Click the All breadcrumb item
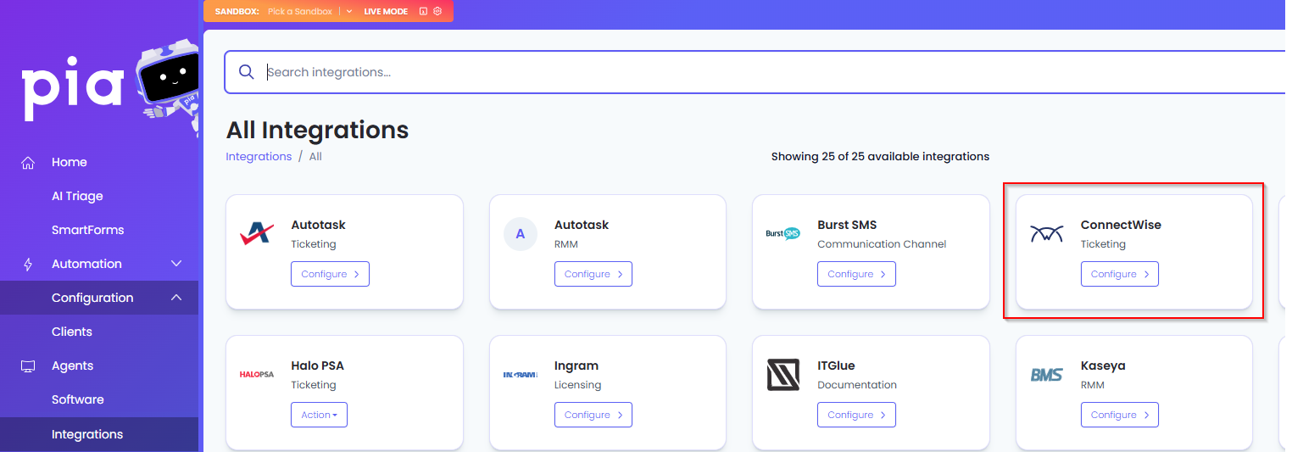 pyautogui.click(x=315, y=156)
